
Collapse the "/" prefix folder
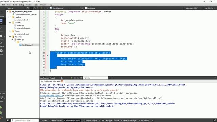pos(15,42)
